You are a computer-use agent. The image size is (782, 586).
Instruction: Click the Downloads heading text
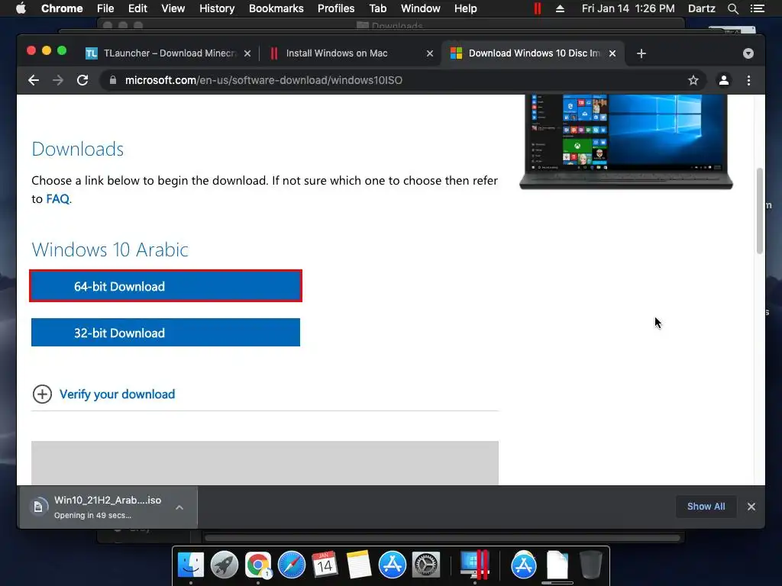(78, 149)
